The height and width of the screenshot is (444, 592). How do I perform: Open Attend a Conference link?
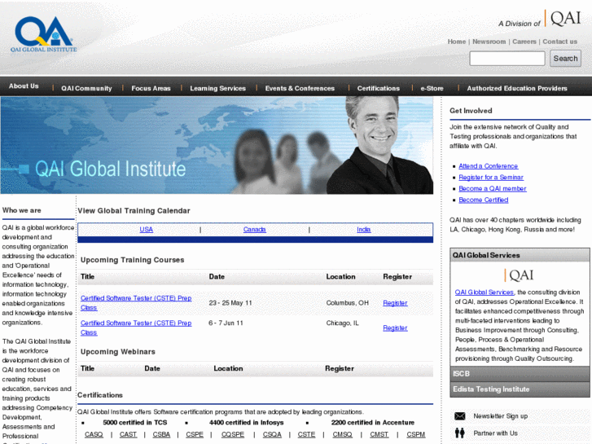[x=488, y=166]
